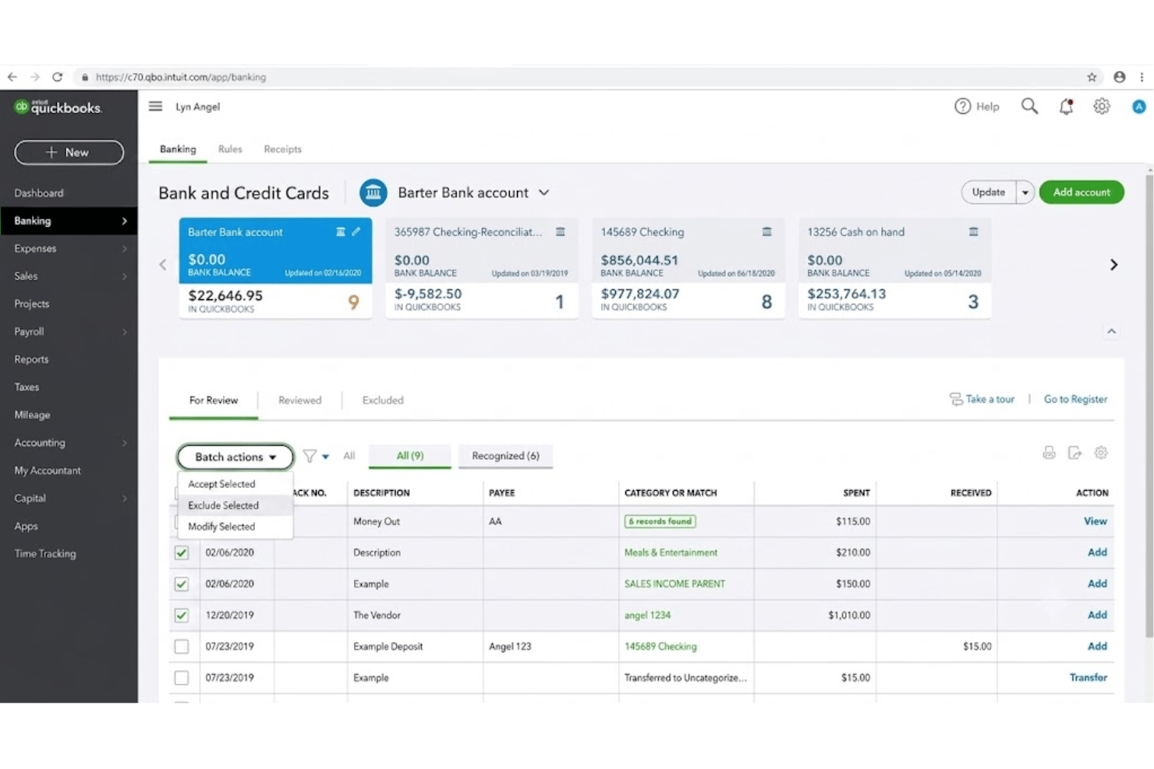Uncheck the 12/20/2019 The Vendor checkbox
Image resolution: width=1154 pixels, height=769 pixels.
pyautogui.click(x=182, y=615)
